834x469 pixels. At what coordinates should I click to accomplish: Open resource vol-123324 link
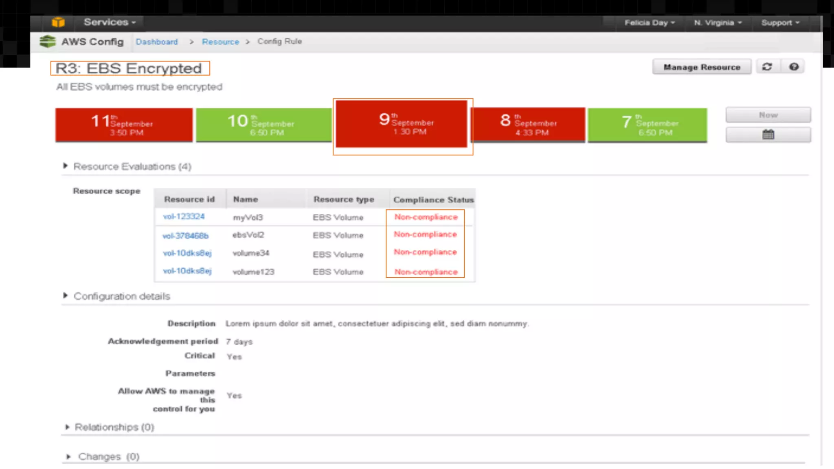(184, 217)
